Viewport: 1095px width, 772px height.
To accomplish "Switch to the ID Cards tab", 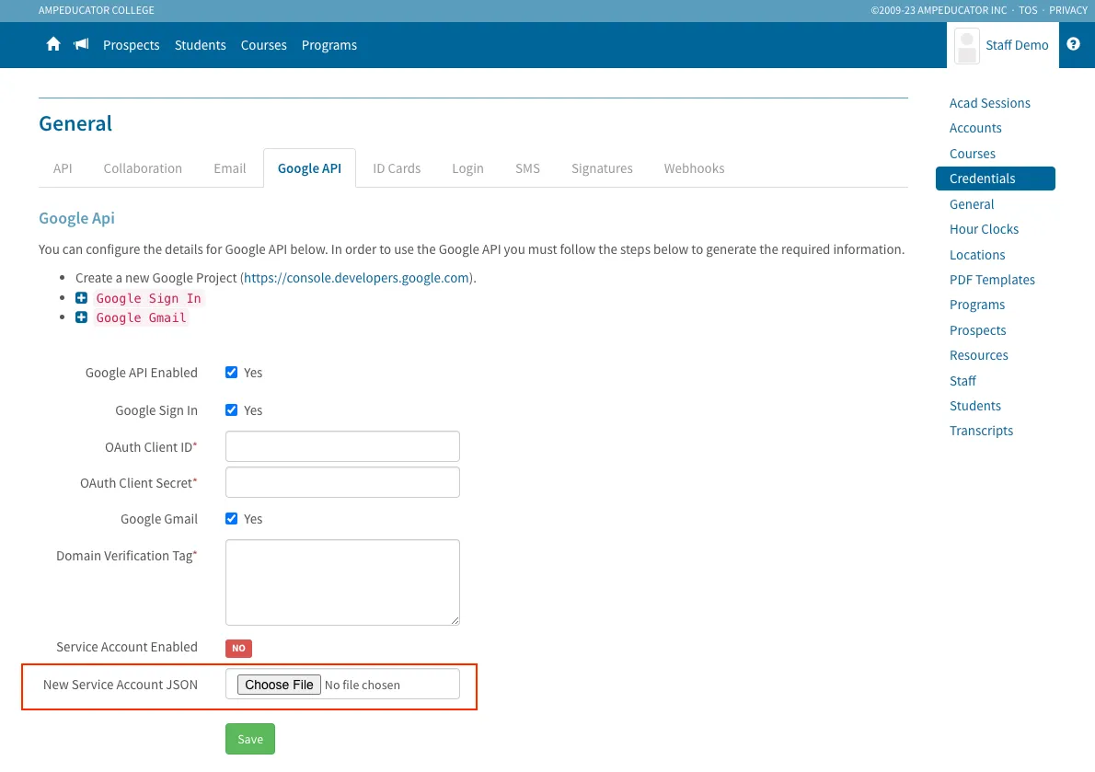I will pos(397,168).
